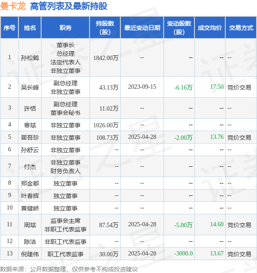Click the holding value 43.13万

coord(109,87)
